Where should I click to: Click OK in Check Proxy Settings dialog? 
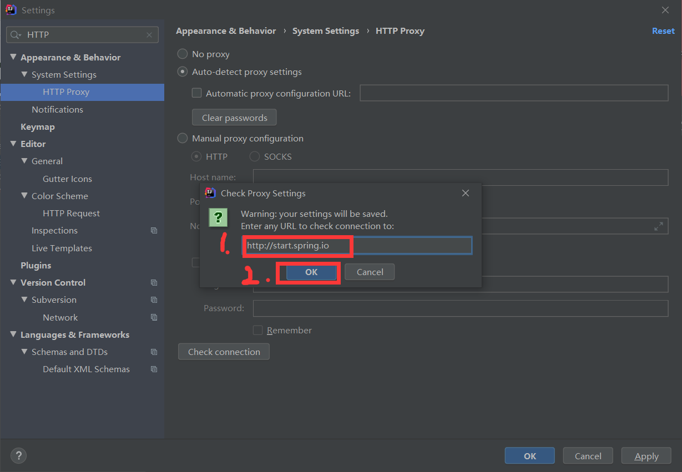311,272
